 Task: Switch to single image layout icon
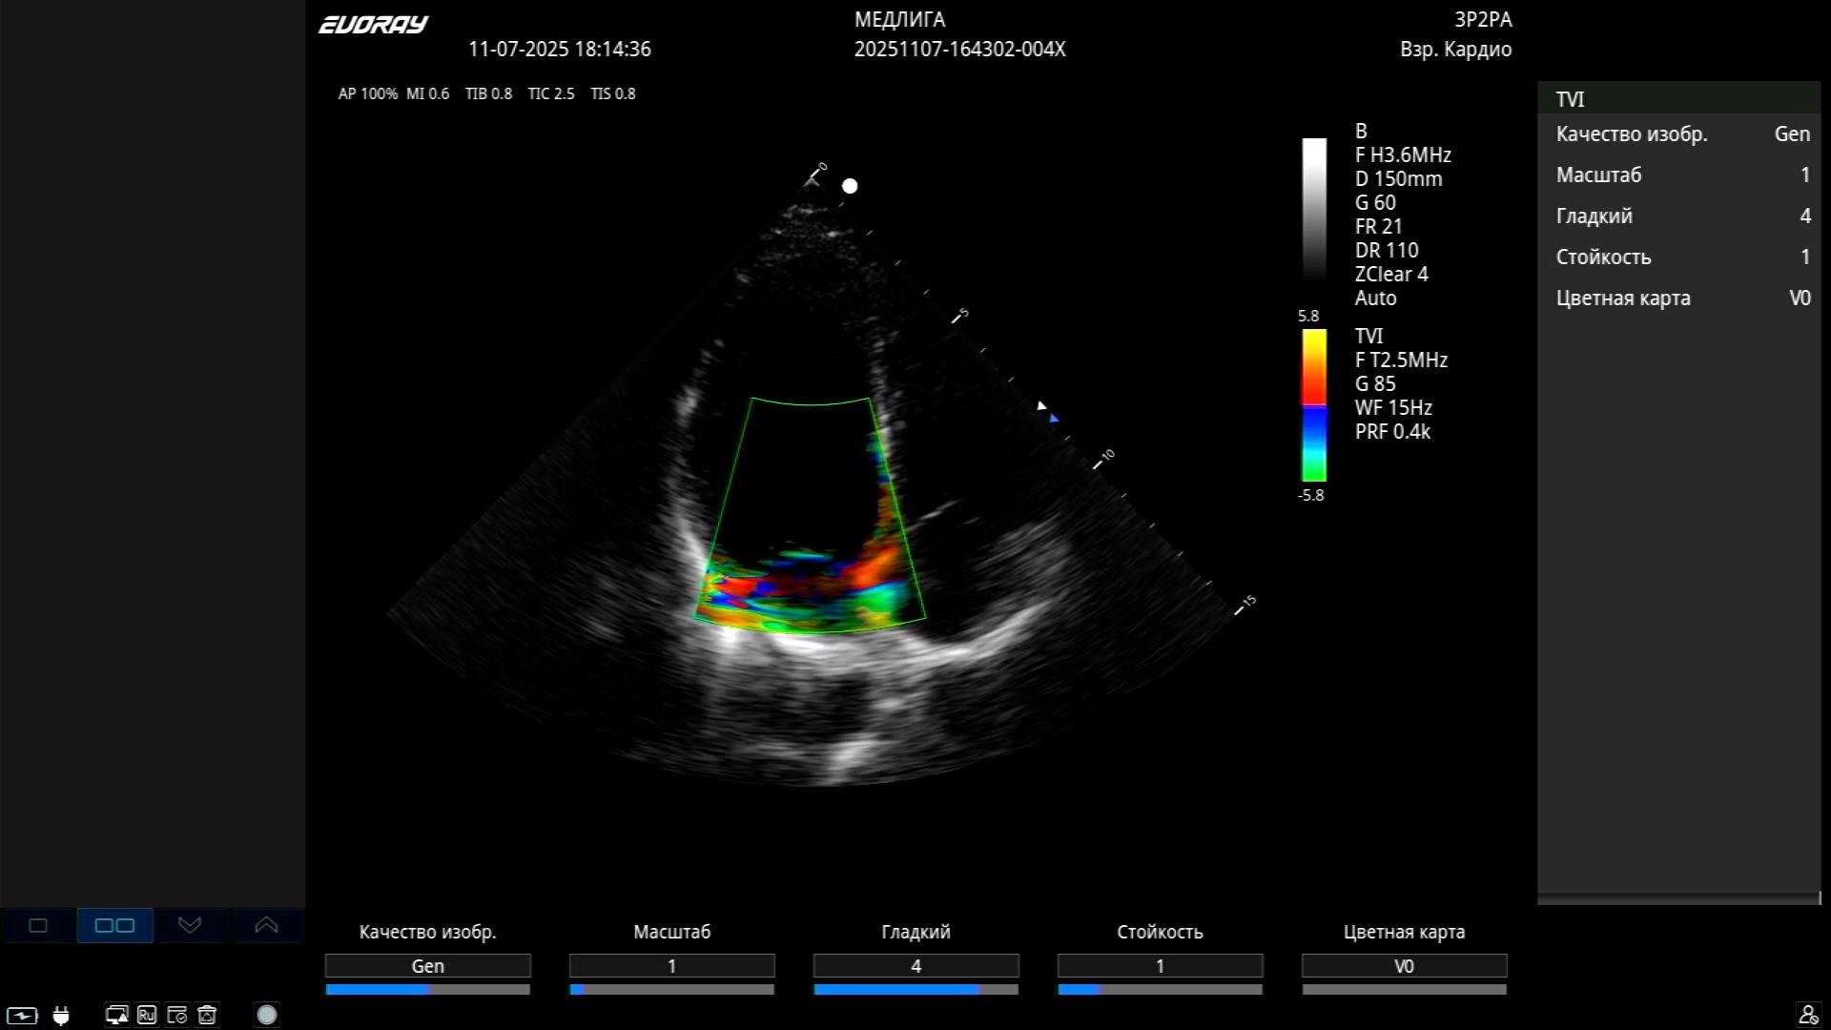(x=38, y=925)
